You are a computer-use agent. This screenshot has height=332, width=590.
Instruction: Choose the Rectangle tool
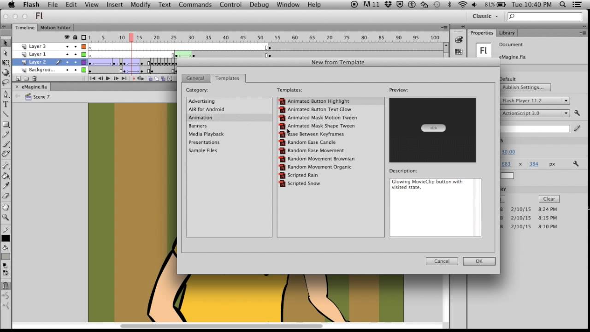[x=6, y=124]
